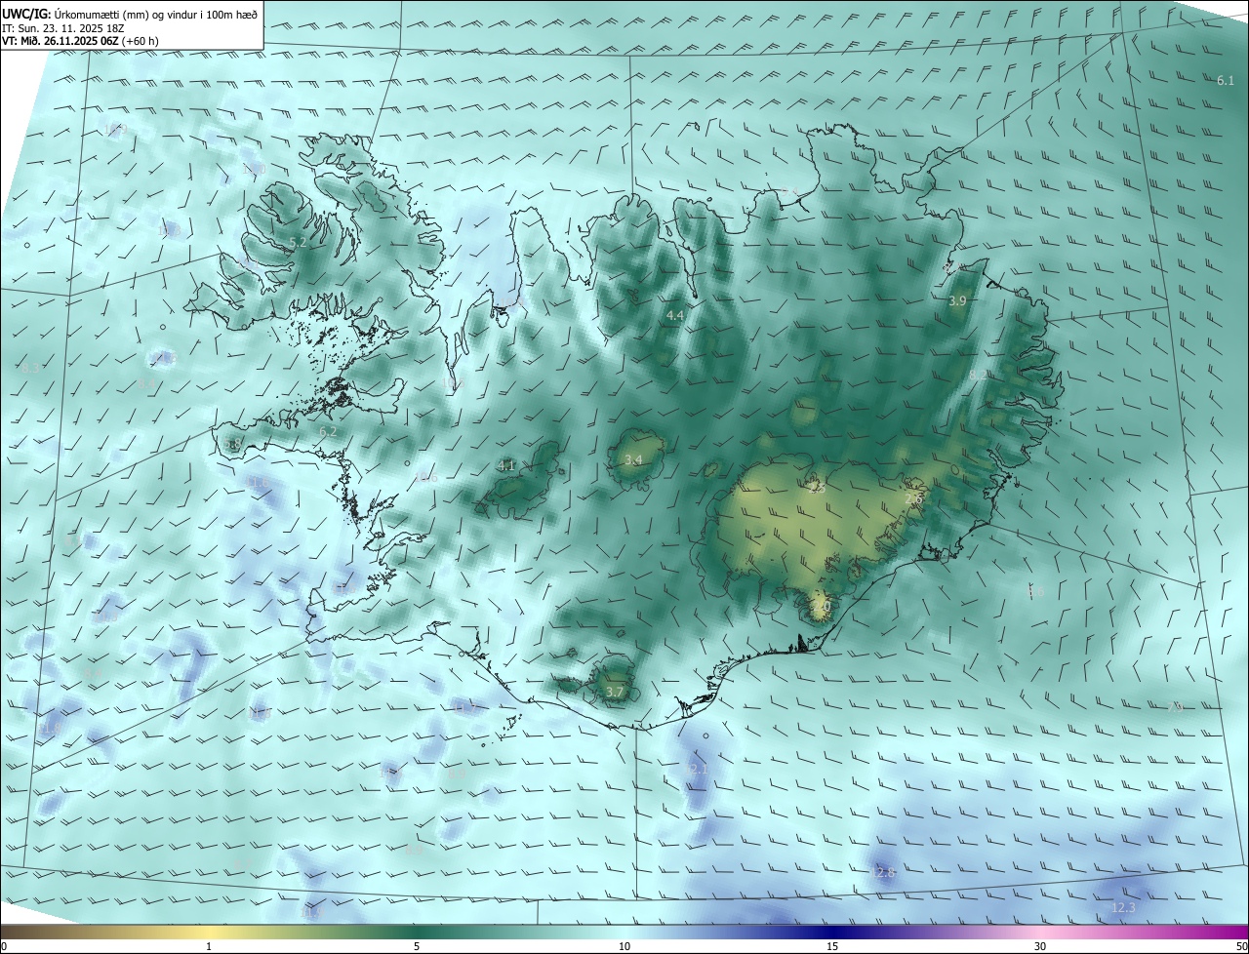Click the 6.1 value in the top-right corner
Image resolution: width=1249 pixels, height=954 pixels.
pyautogui.click(x=1226, y=80)
